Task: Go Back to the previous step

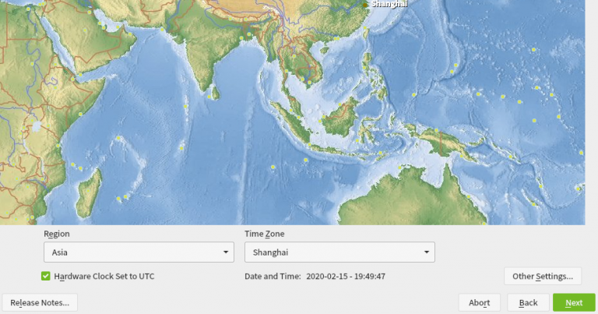Action: click(x=528, y=302)
